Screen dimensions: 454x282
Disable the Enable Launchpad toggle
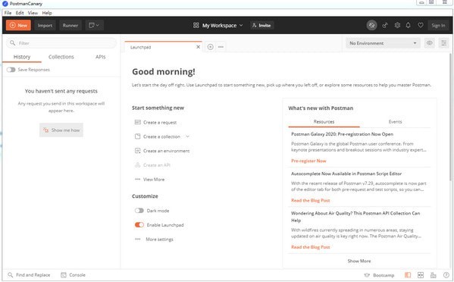click(x=139, y=225)
